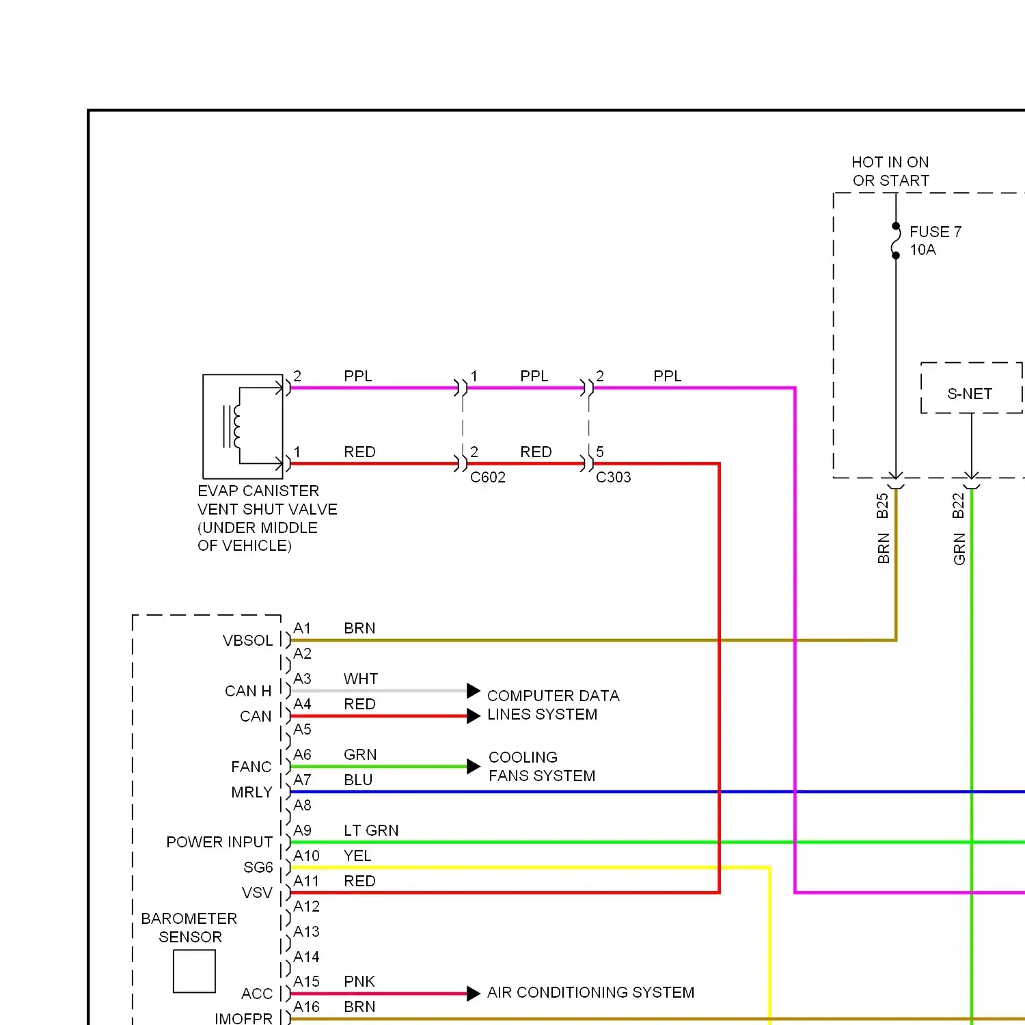1025x1025 pixels.
Task: Click the barometer sensor square box
Action: tap(194, 971)
